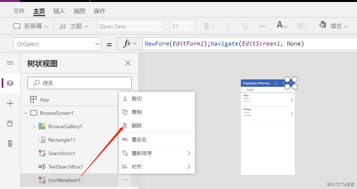This screenshot has height=189, width=357.
Task: Click the arrow next to Shelley record
Action: [292, 113]
